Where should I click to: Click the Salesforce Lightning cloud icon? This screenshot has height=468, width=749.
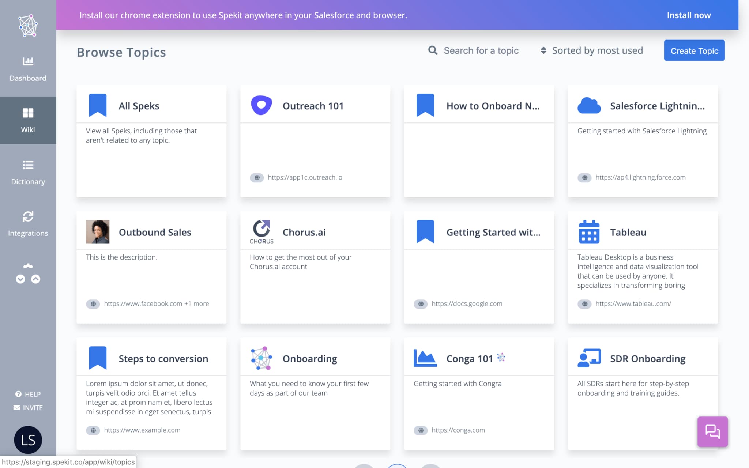click(589, 105)
